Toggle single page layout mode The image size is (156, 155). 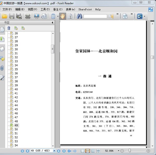click(82, 151)
